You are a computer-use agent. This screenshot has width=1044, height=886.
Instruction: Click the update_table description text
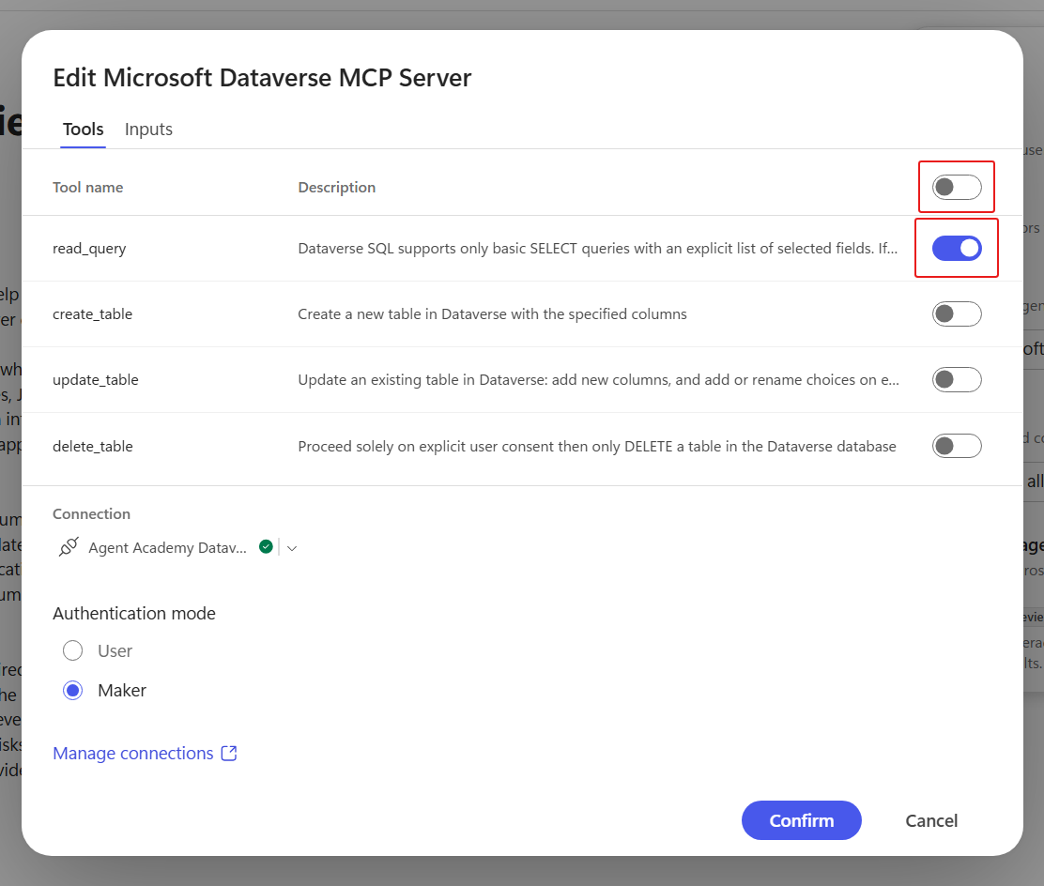point(599,380)
